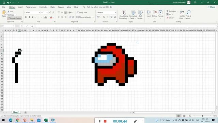Screen dimensions: 218x123
Task: Toggle bottom vertical alignment
Action: [65, 13]
